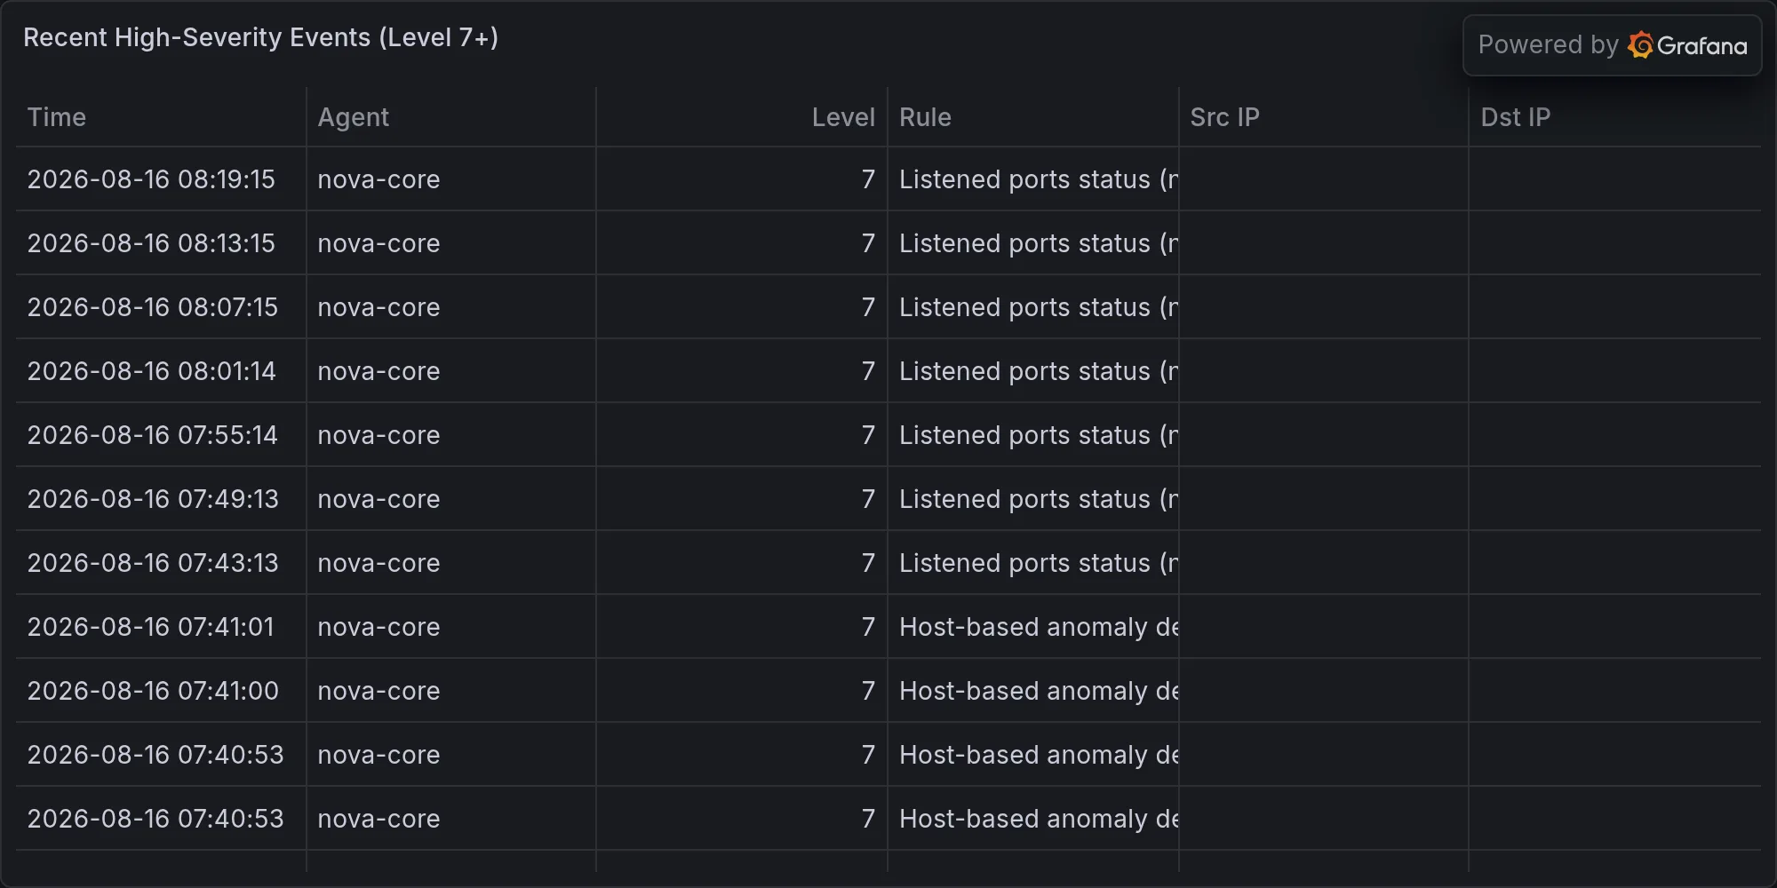The image size is (1777, 888).
Task: Click the Src IP column header
Action: (1224, 117)
